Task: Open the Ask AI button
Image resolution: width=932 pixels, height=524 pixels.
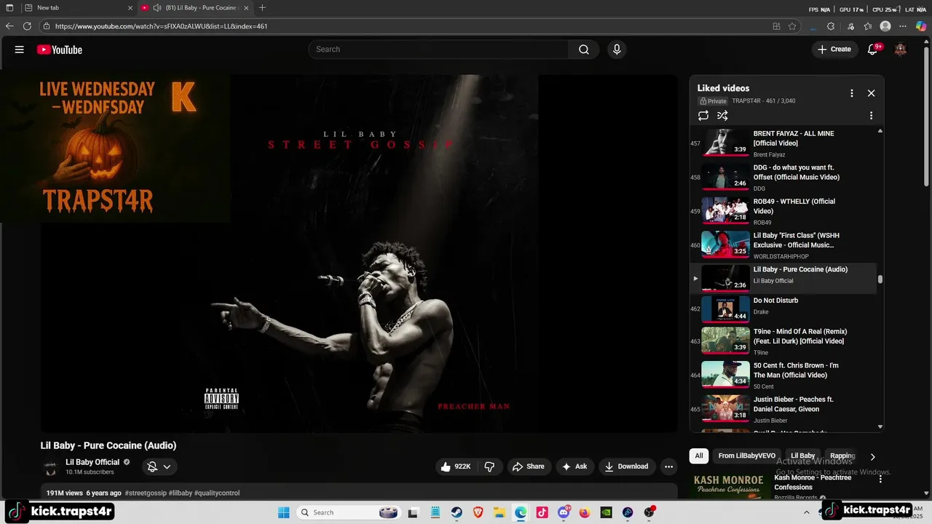Action: pyautogui.click(x=574, y=467)
